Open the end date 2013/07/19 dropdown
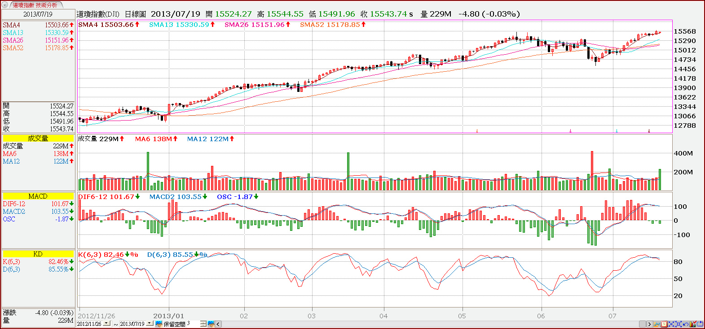The image size is (705, 329). 149,323
